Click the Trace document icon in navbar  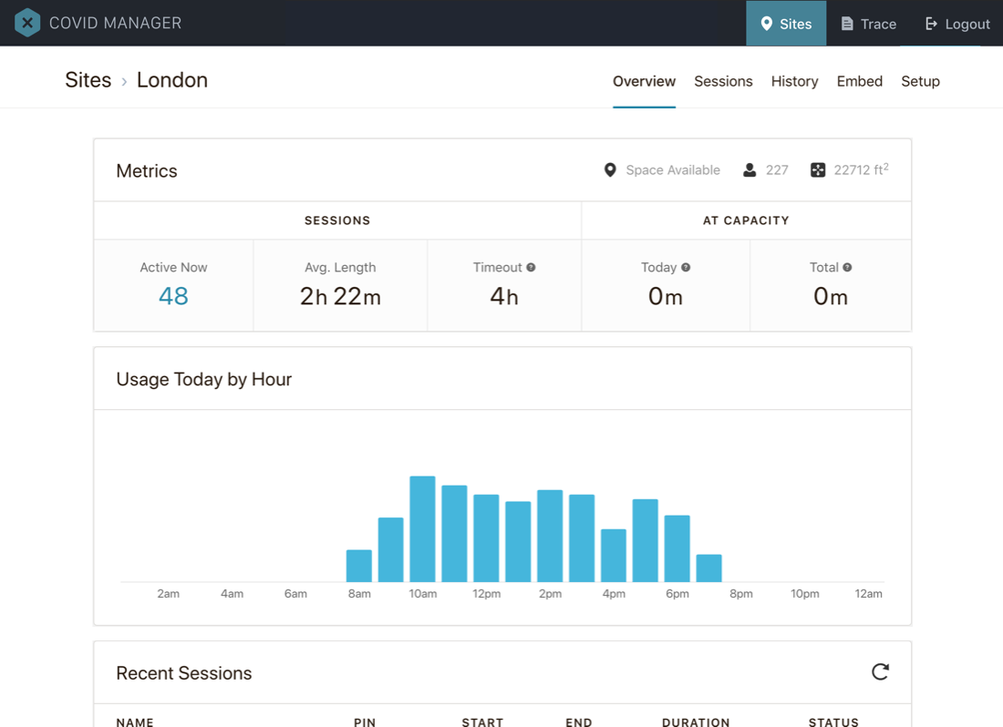[x=847, y=24]
